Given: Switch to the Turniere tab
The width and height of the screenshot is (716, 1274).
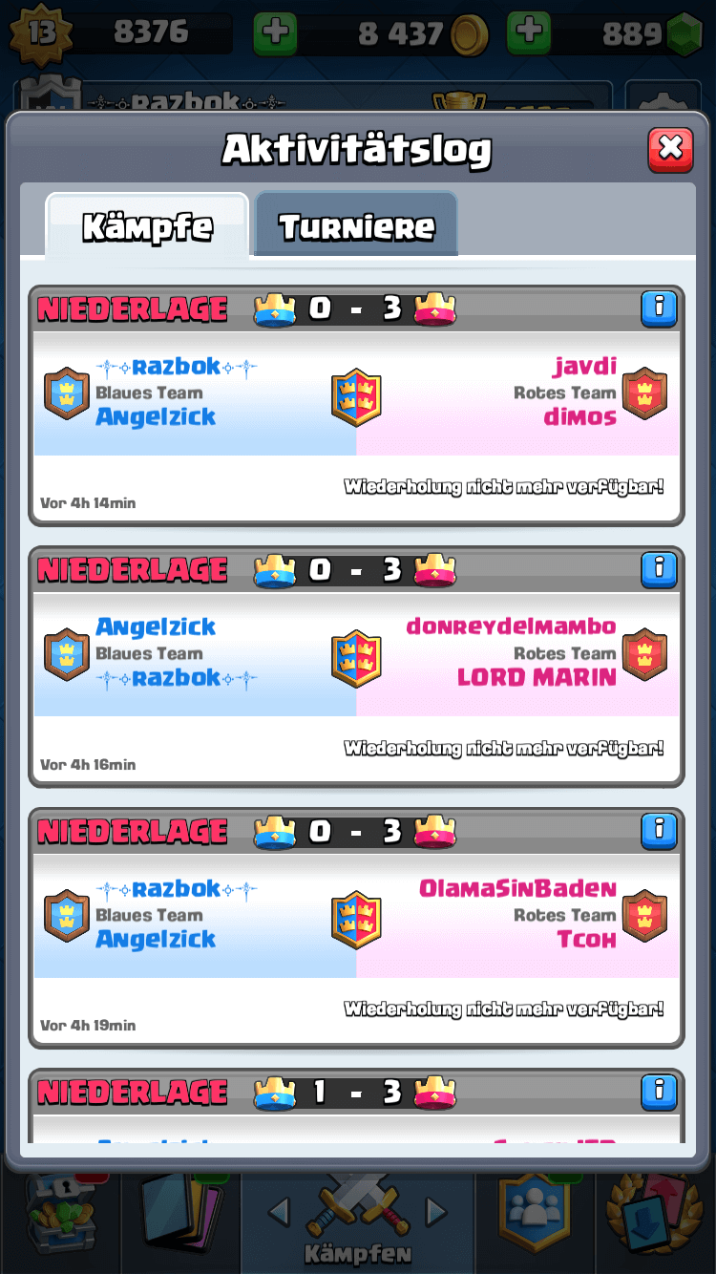Looking at the screenshot, I should pos(356,225).
